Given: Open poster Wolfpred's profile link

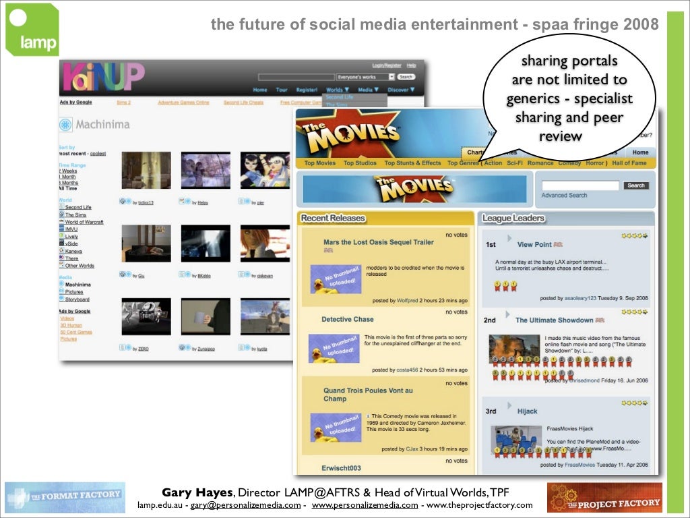Looking at the screenshot, I should point(407,300).
